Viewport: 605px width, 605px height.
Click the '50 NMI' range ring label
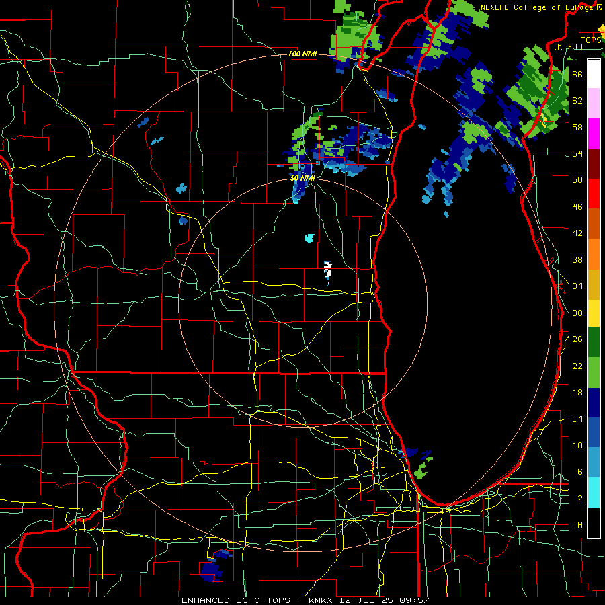(x=302, y=179)
